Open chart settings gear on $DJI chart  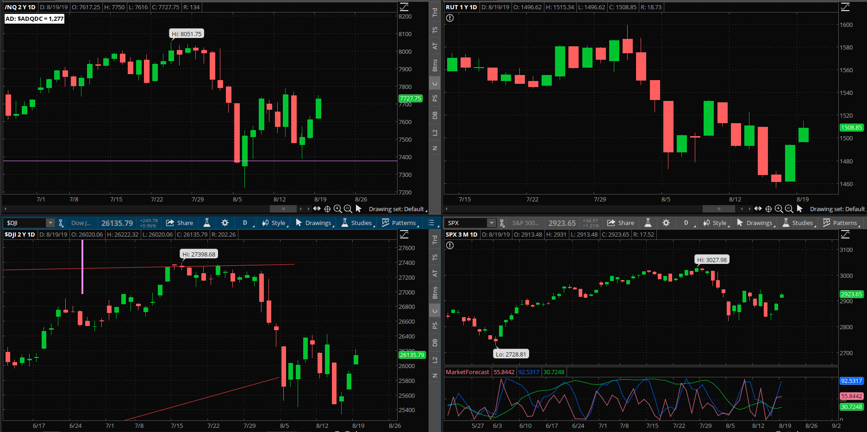tap(225, 223)
